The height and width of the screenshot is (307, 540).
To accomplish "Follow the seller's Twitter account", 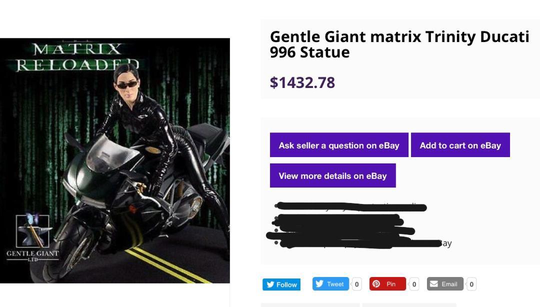I will (x=281, y=284).
